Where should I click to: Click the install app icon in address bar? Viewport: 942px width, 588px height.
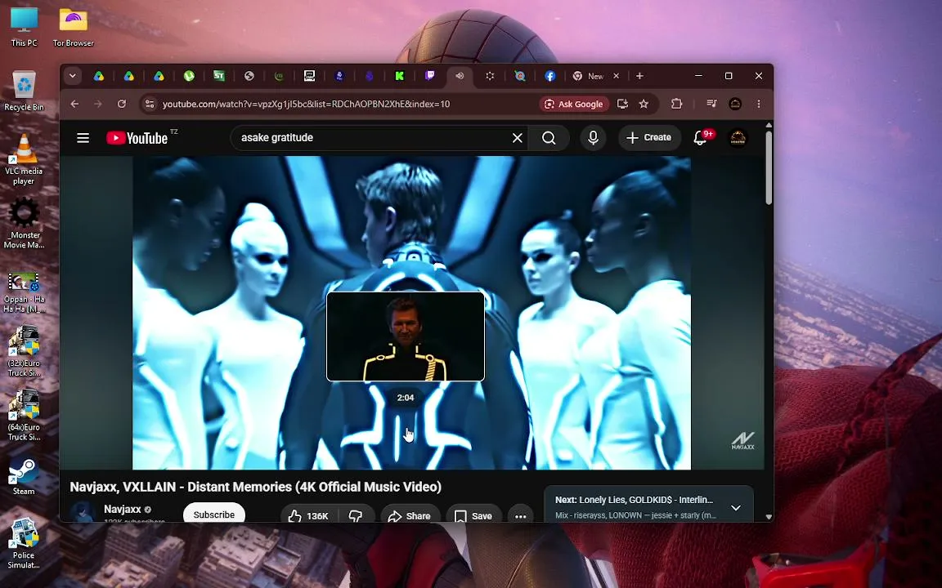622,104
